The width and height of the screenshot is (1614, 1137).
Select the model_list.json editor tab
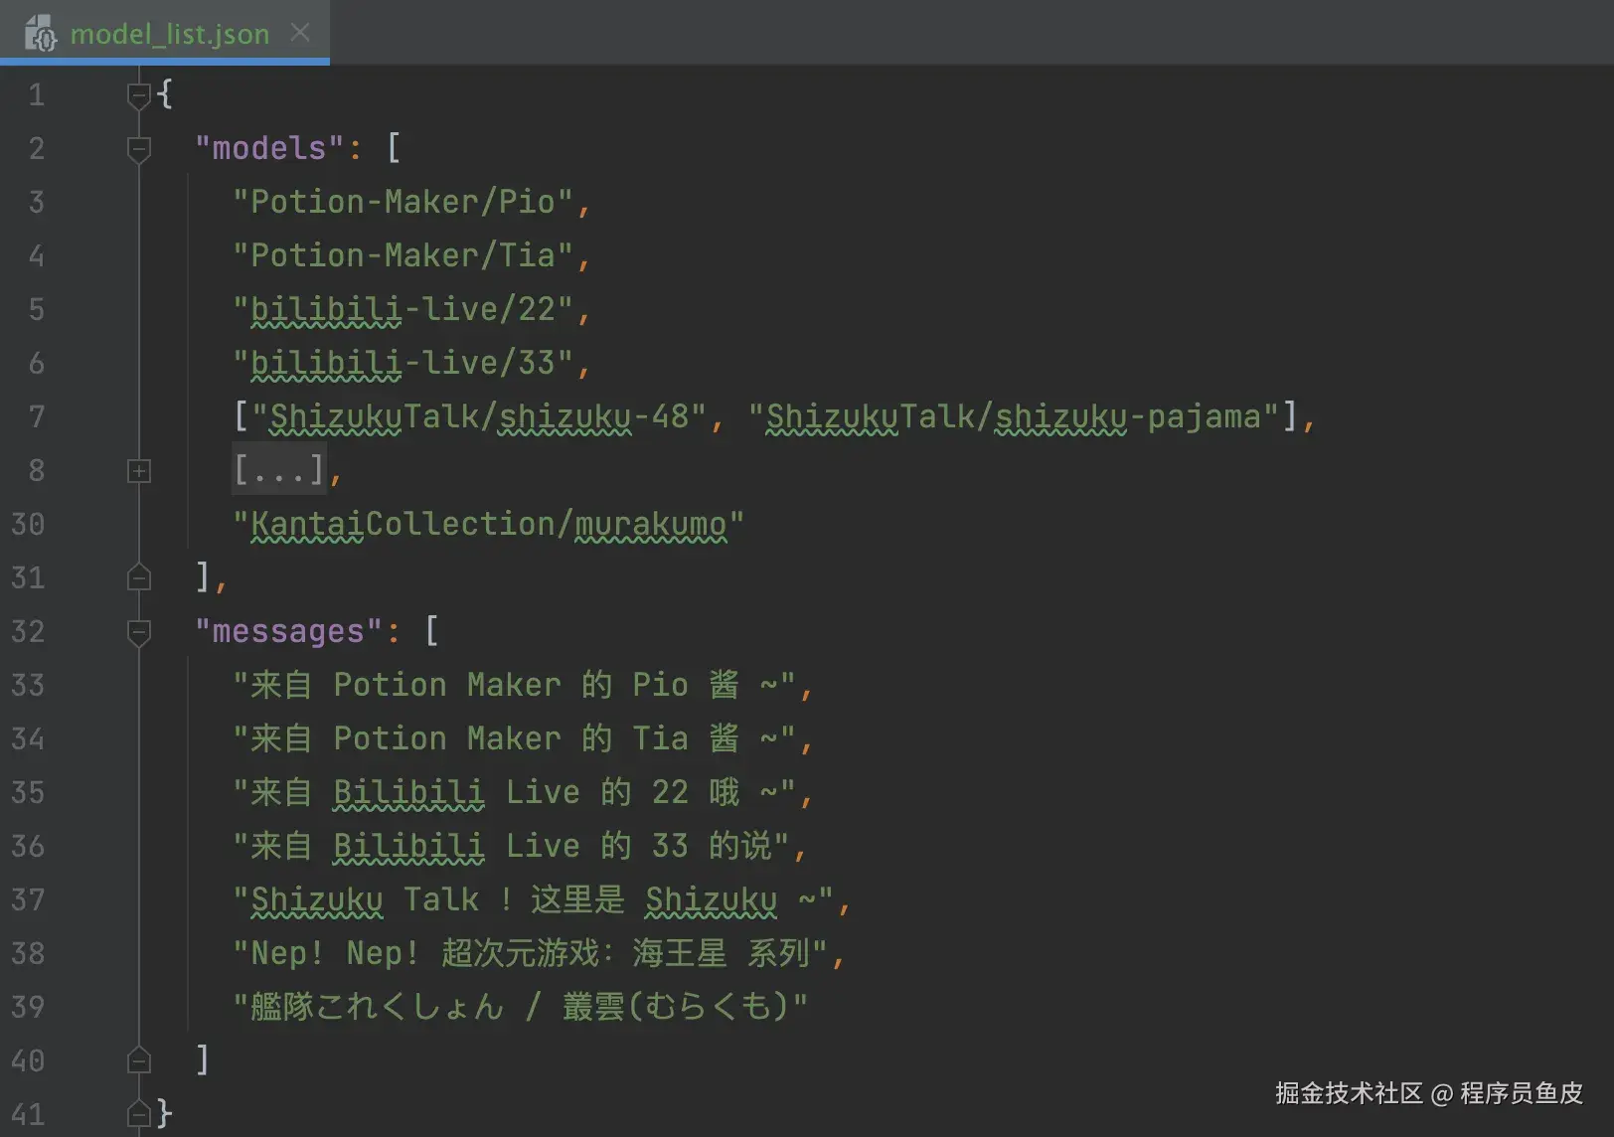165,33
